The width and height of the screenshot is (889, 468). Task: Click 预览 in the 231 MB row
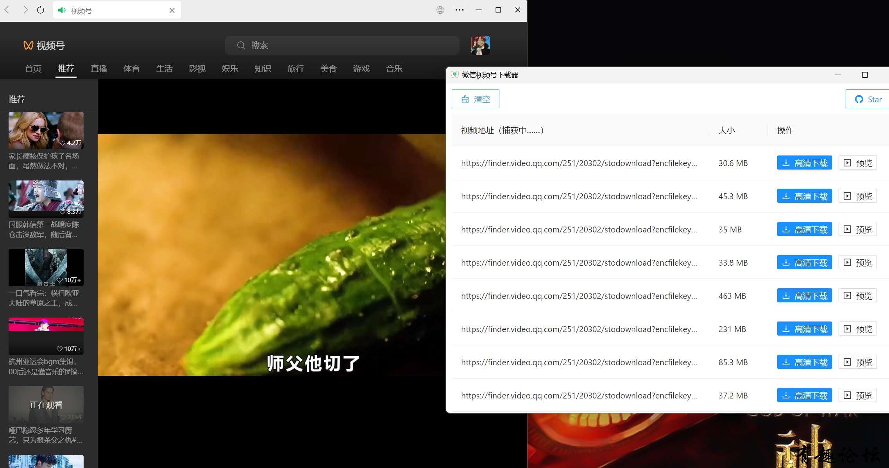tap(858, 329)
